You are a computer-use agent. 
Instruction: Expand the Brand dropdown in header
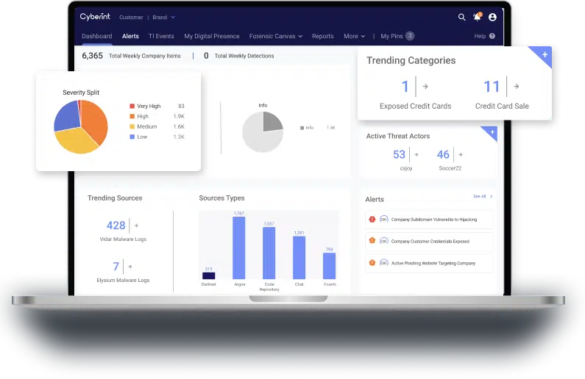click(x=163, y=17)
